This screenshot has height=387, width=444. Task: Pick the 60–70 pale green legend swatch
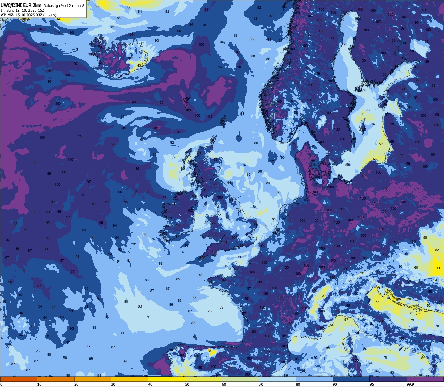click(240, 379)
